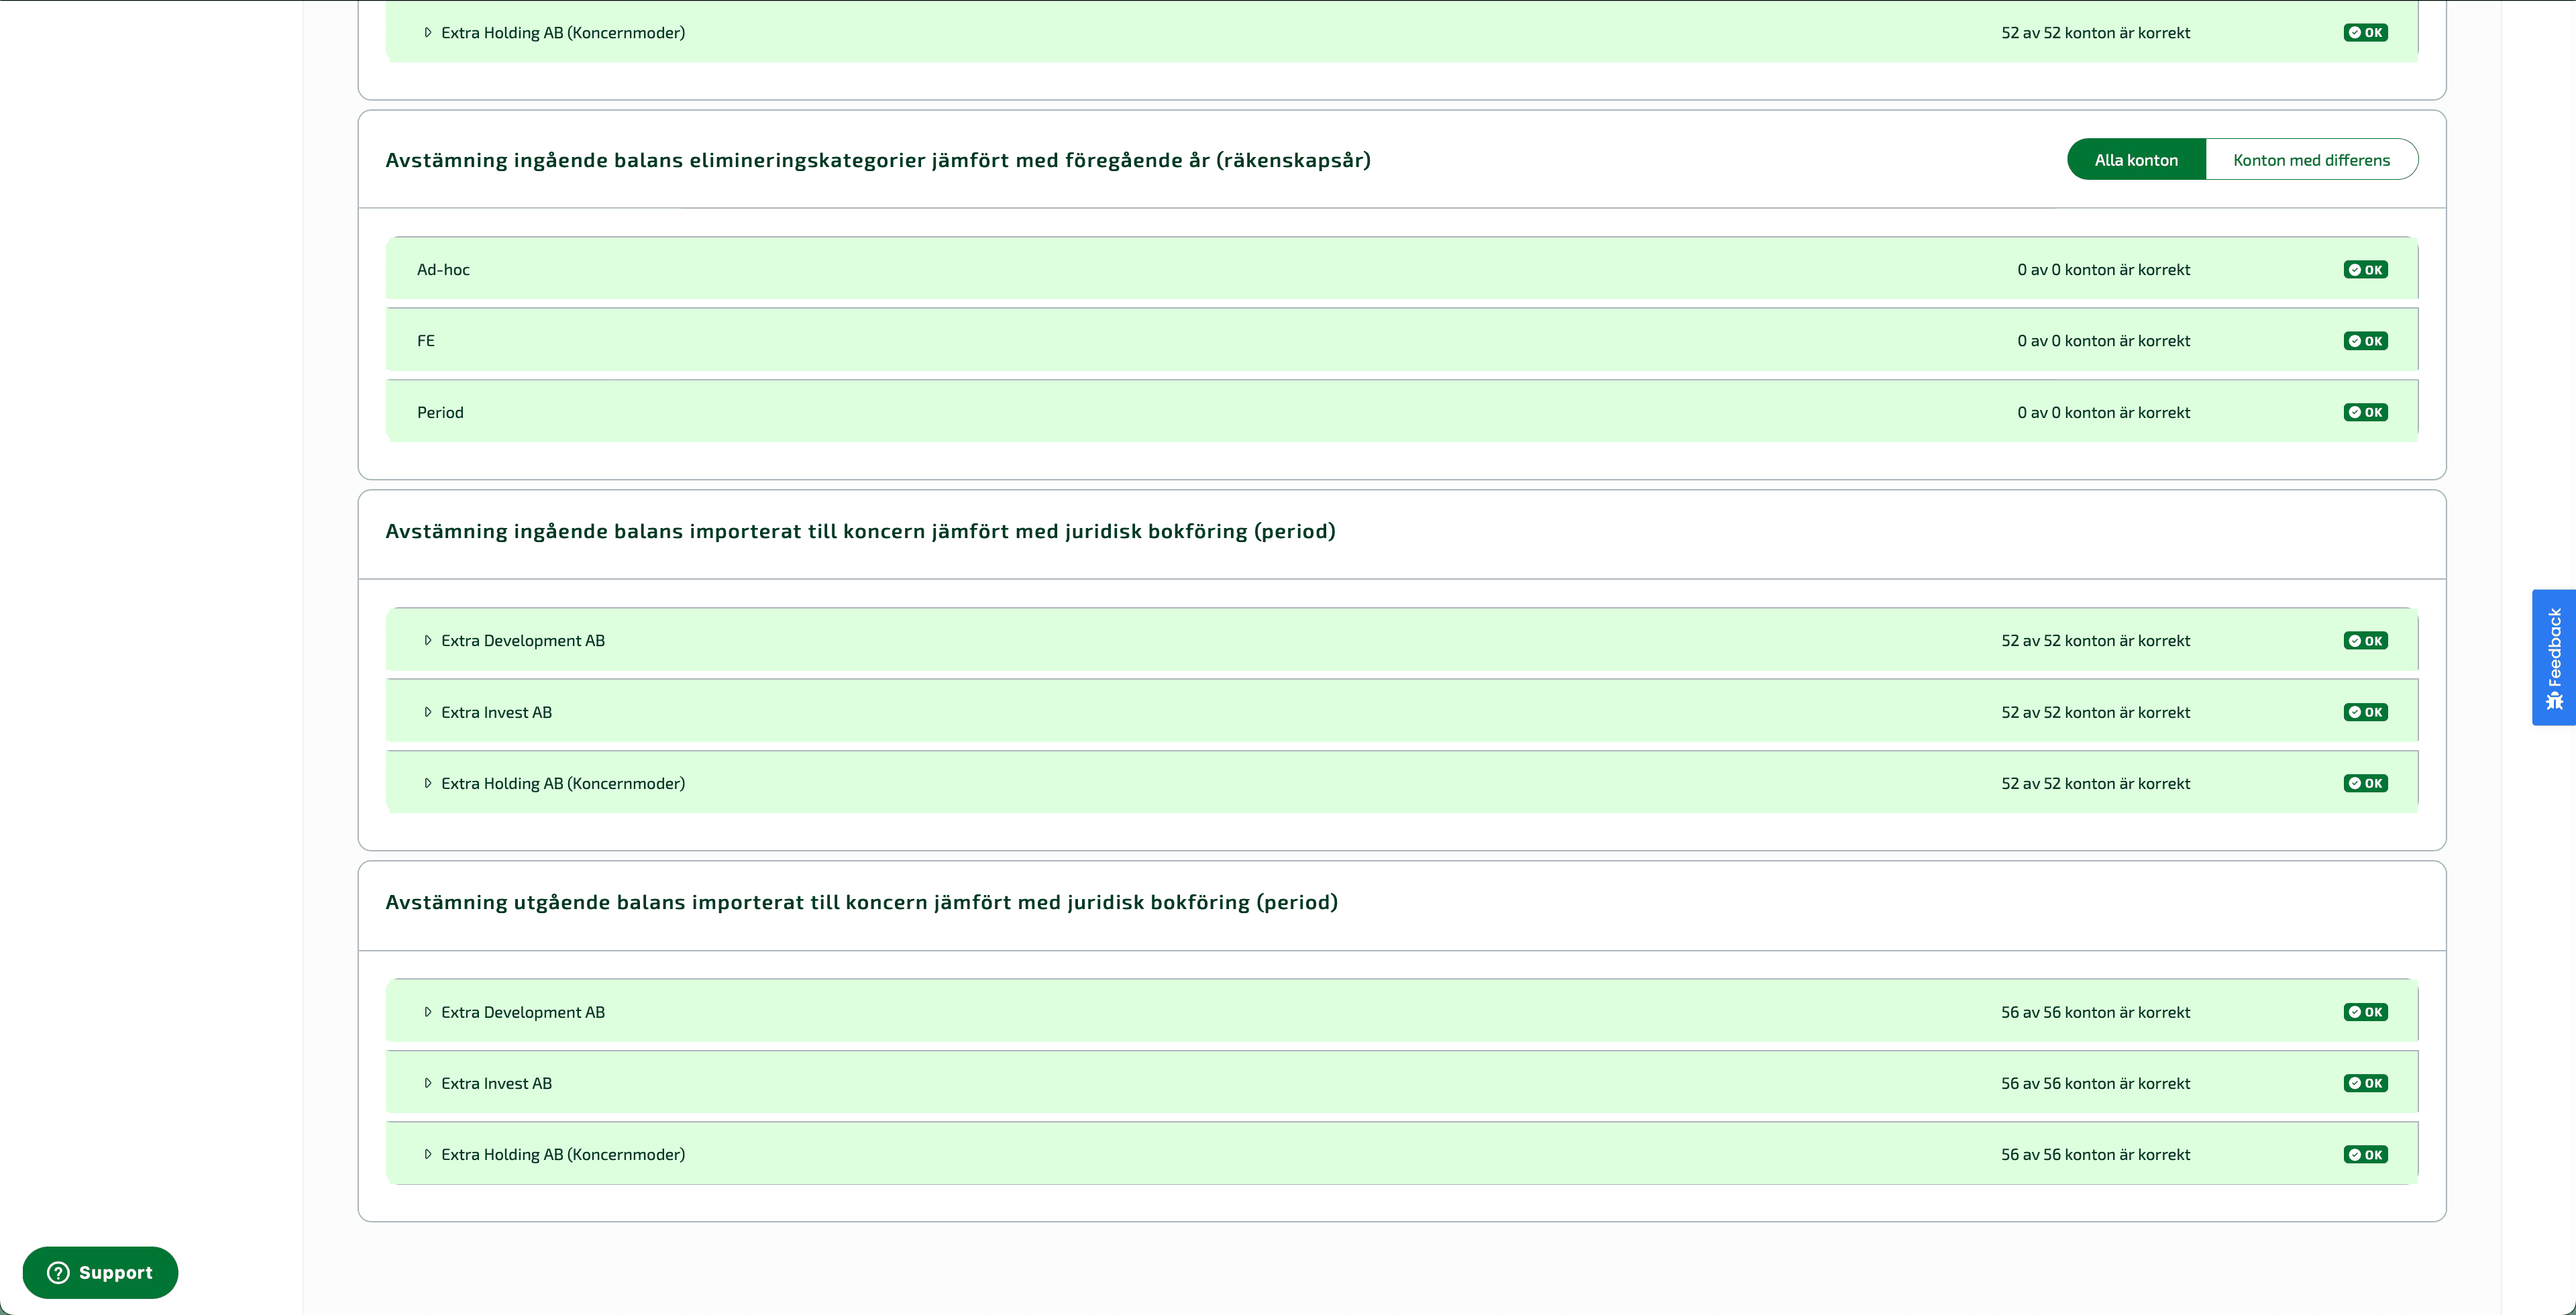Click Extra Holding AB (Koncernmoder) name in utgående balans section

563,1154
